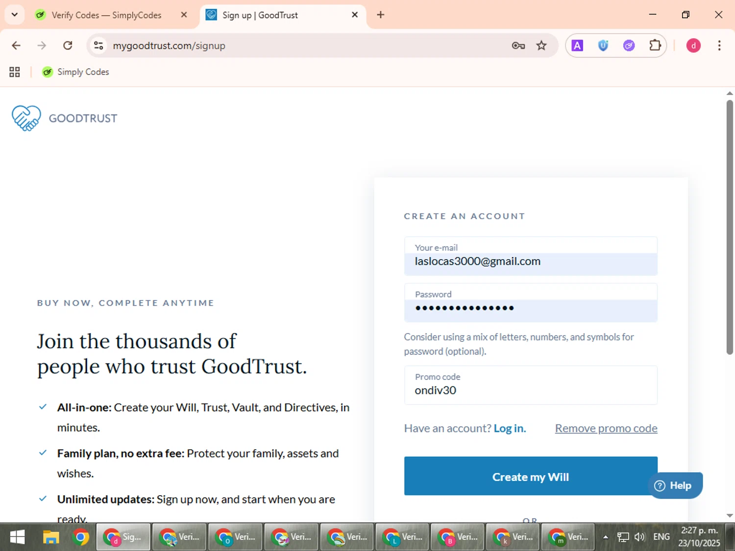Click ENG language indicator
Image resolution: width=735 pixels, height=551 pixels.
tap(661, 537)
